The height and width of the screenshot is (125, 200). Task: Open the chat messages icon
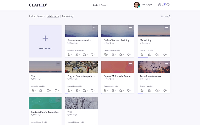pyautogui.click(x=168, y=5)
